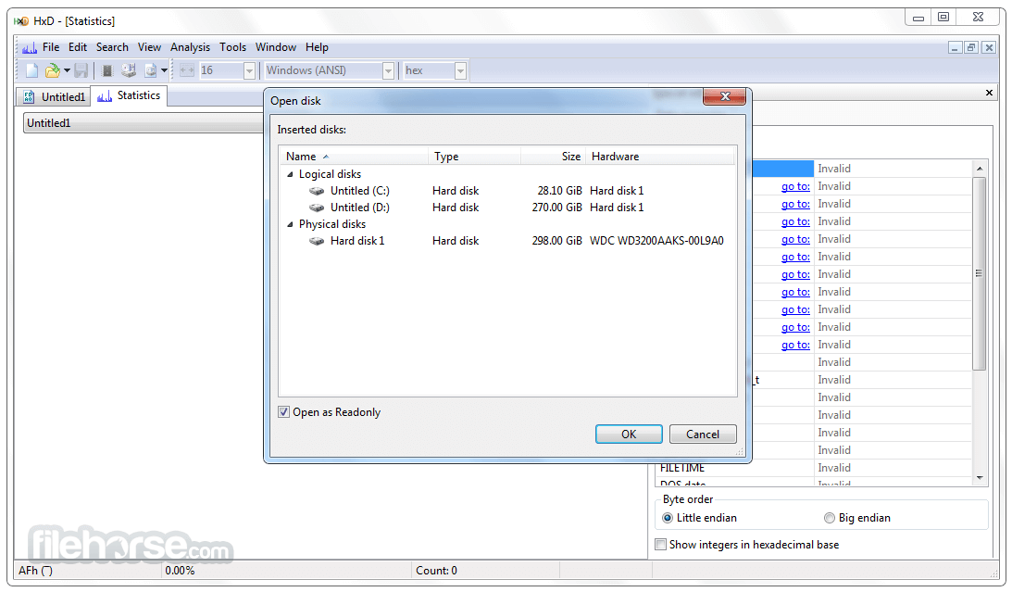The height and width of the screenshot is (592, 1012).
Task: Click the Open disk image toolbar icon
Action: [x=148, y=69]
